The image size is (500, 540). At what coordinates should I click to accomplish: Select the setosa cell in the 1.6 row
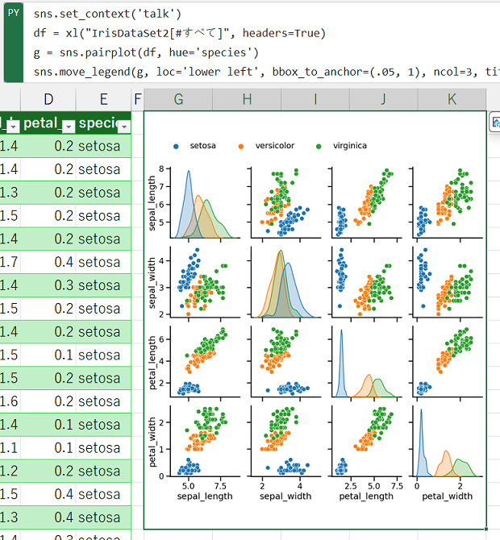pos(103,401)
